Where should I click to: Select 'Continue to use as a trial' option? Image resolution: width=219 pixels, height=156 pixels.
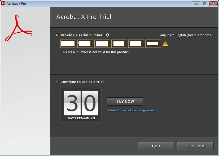[x=57, y=82]
